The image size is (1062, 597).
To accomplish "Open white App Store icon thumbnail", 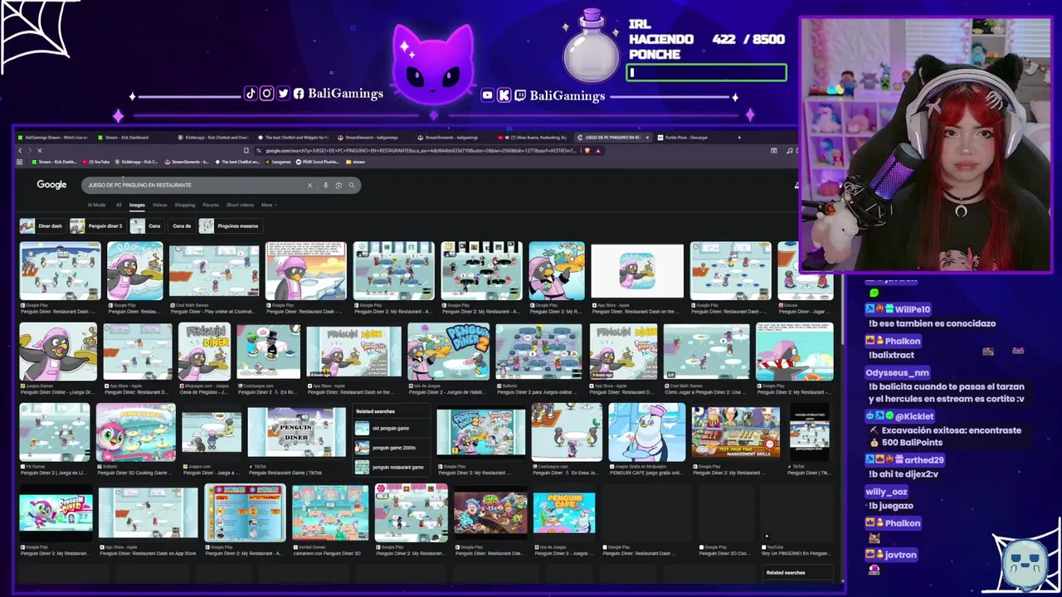I will click(x=637, y=270).
